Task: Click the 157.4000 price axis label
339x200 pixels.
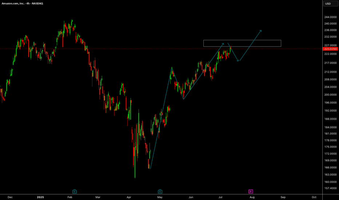Action: coord(330,188)
